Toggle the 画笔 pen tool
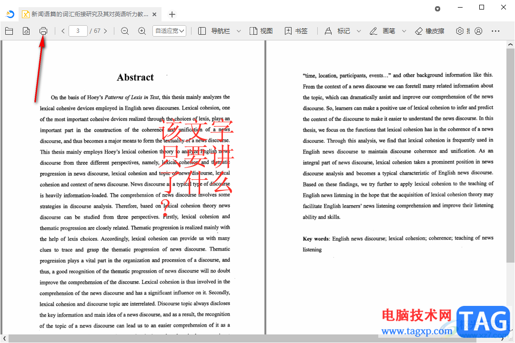This screenshot has width=515, height=343. point(382,31)
